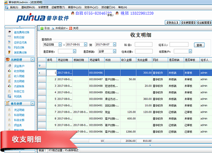Viewport: 212px width, 153px height.
Task: Open the 是否审核 dropdown
Action: 75,51
